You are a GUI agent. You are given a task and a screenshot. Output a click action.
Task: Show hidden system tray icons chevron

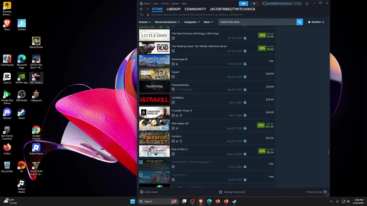coord(331,201)
